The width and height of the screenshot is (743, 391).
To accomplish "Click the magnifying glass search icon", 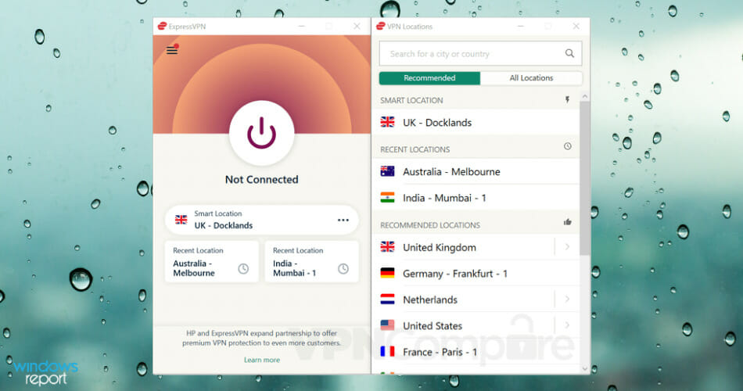I will (569, 53).
